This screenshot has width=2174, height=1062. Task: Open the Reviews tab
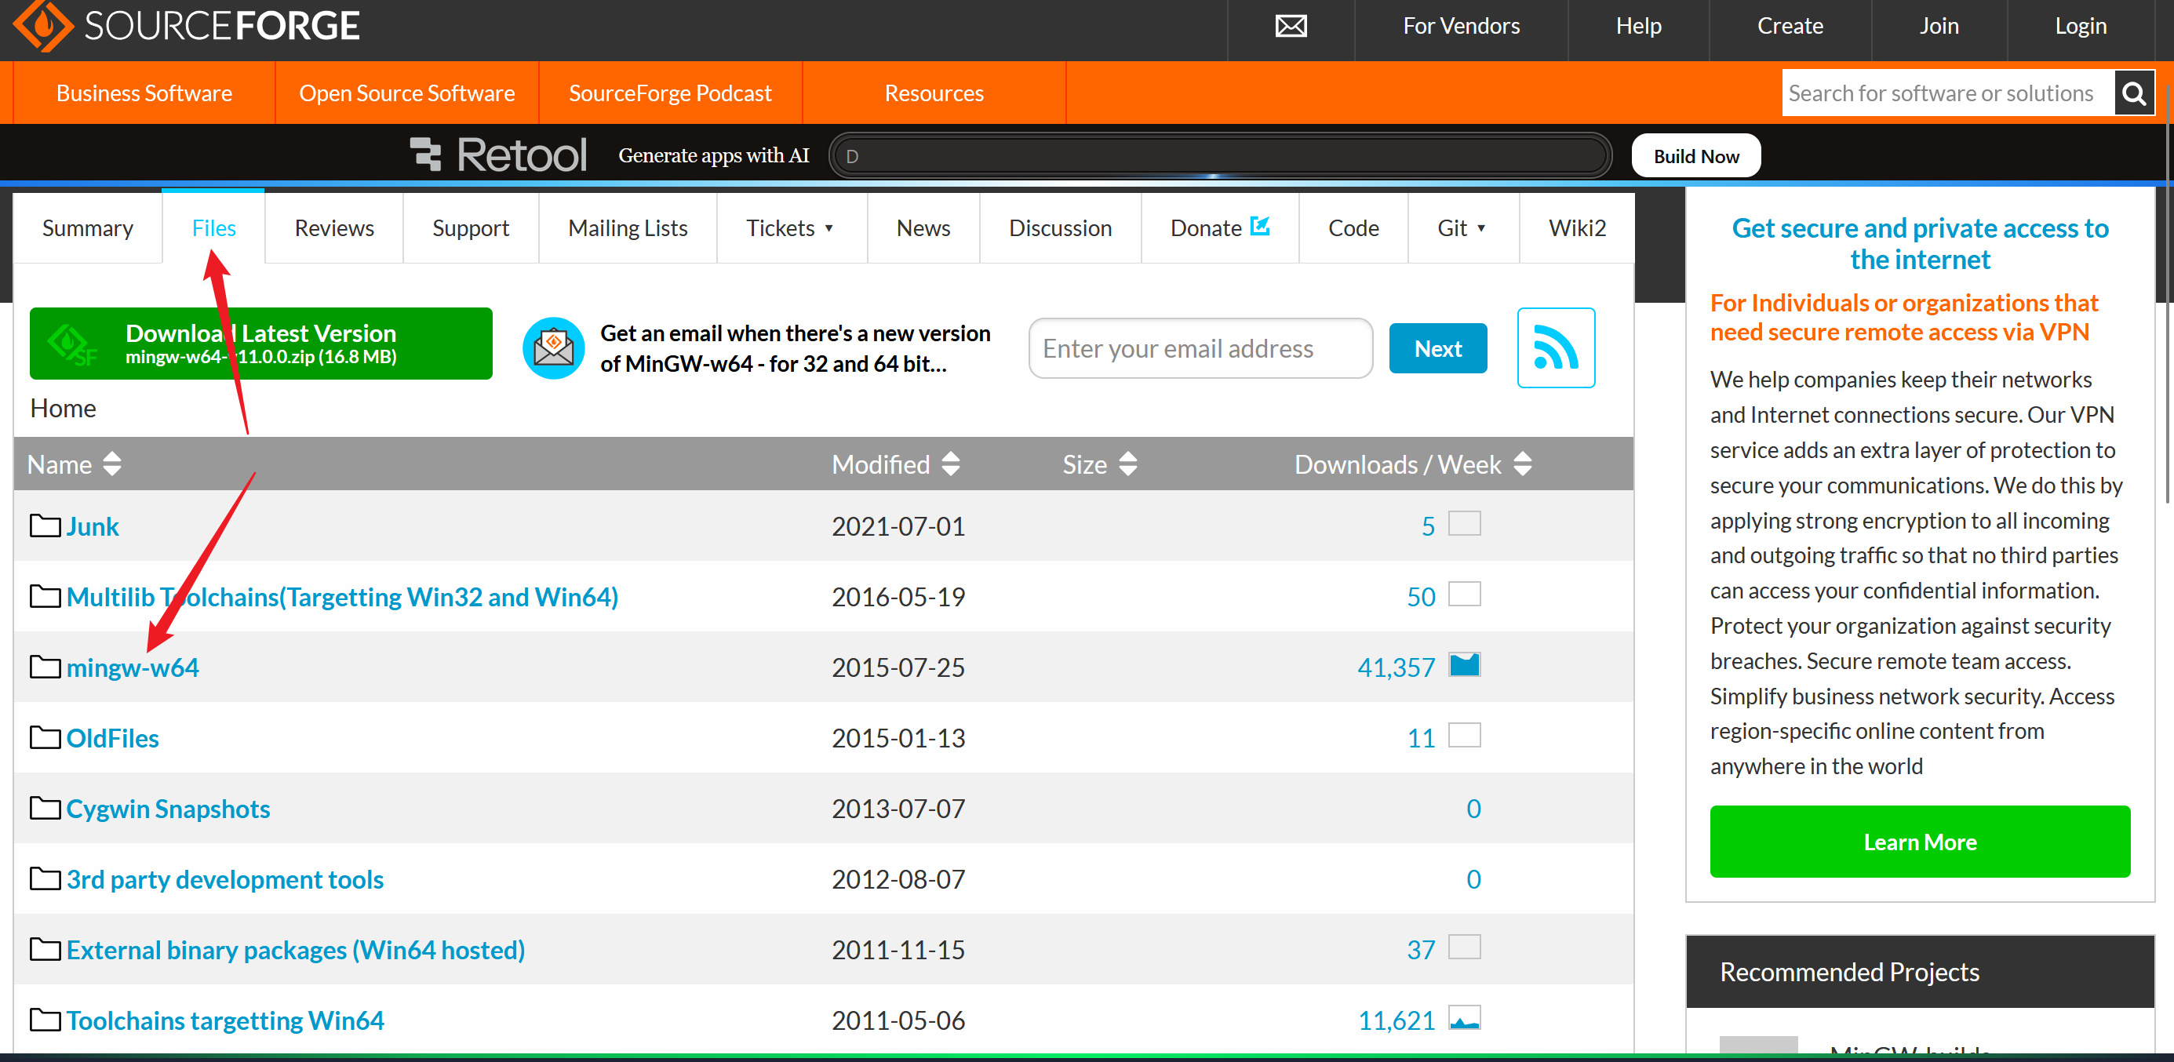[334, 227]
